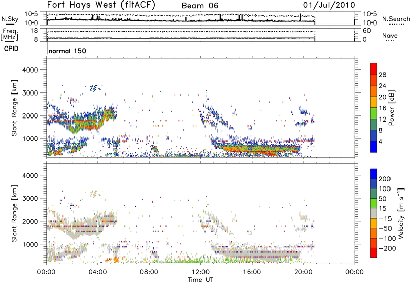Screen dimensions: 410x283
Task: Click time axis tick '04:00'
Action: [x=97, y=272]
